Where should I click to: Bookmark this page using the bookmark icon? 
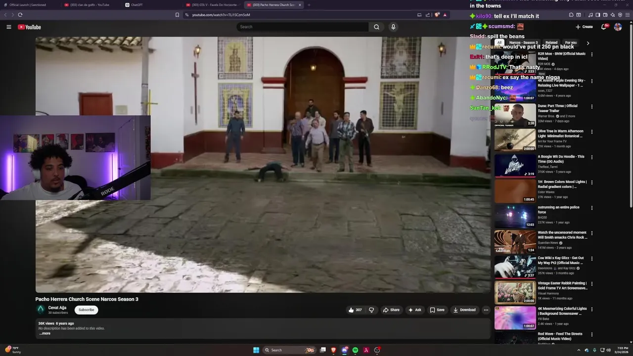(x=177, y=15)
